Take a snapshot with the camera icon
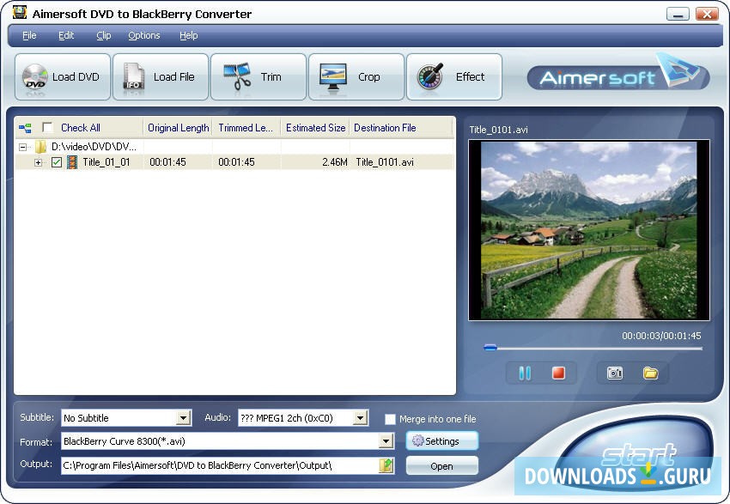 [615, 373]
